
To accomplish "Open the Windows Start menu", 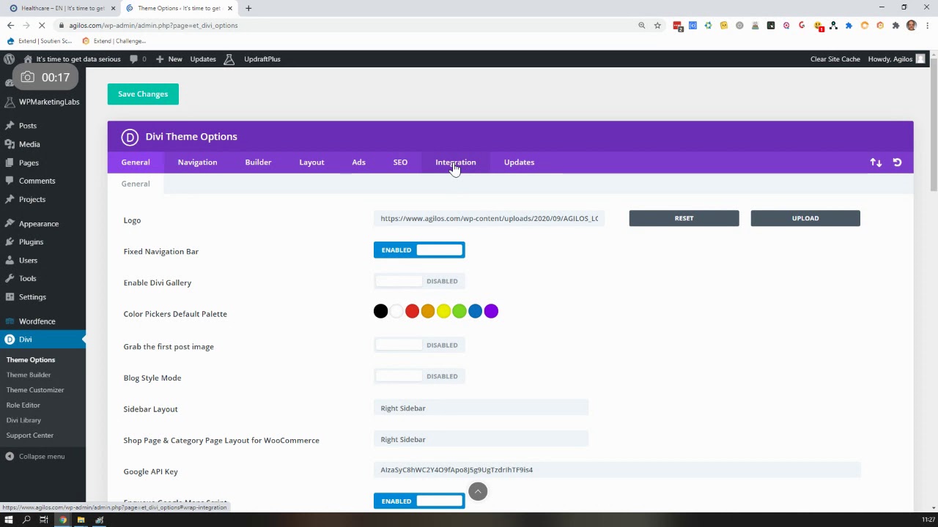I will coord(9,520).
